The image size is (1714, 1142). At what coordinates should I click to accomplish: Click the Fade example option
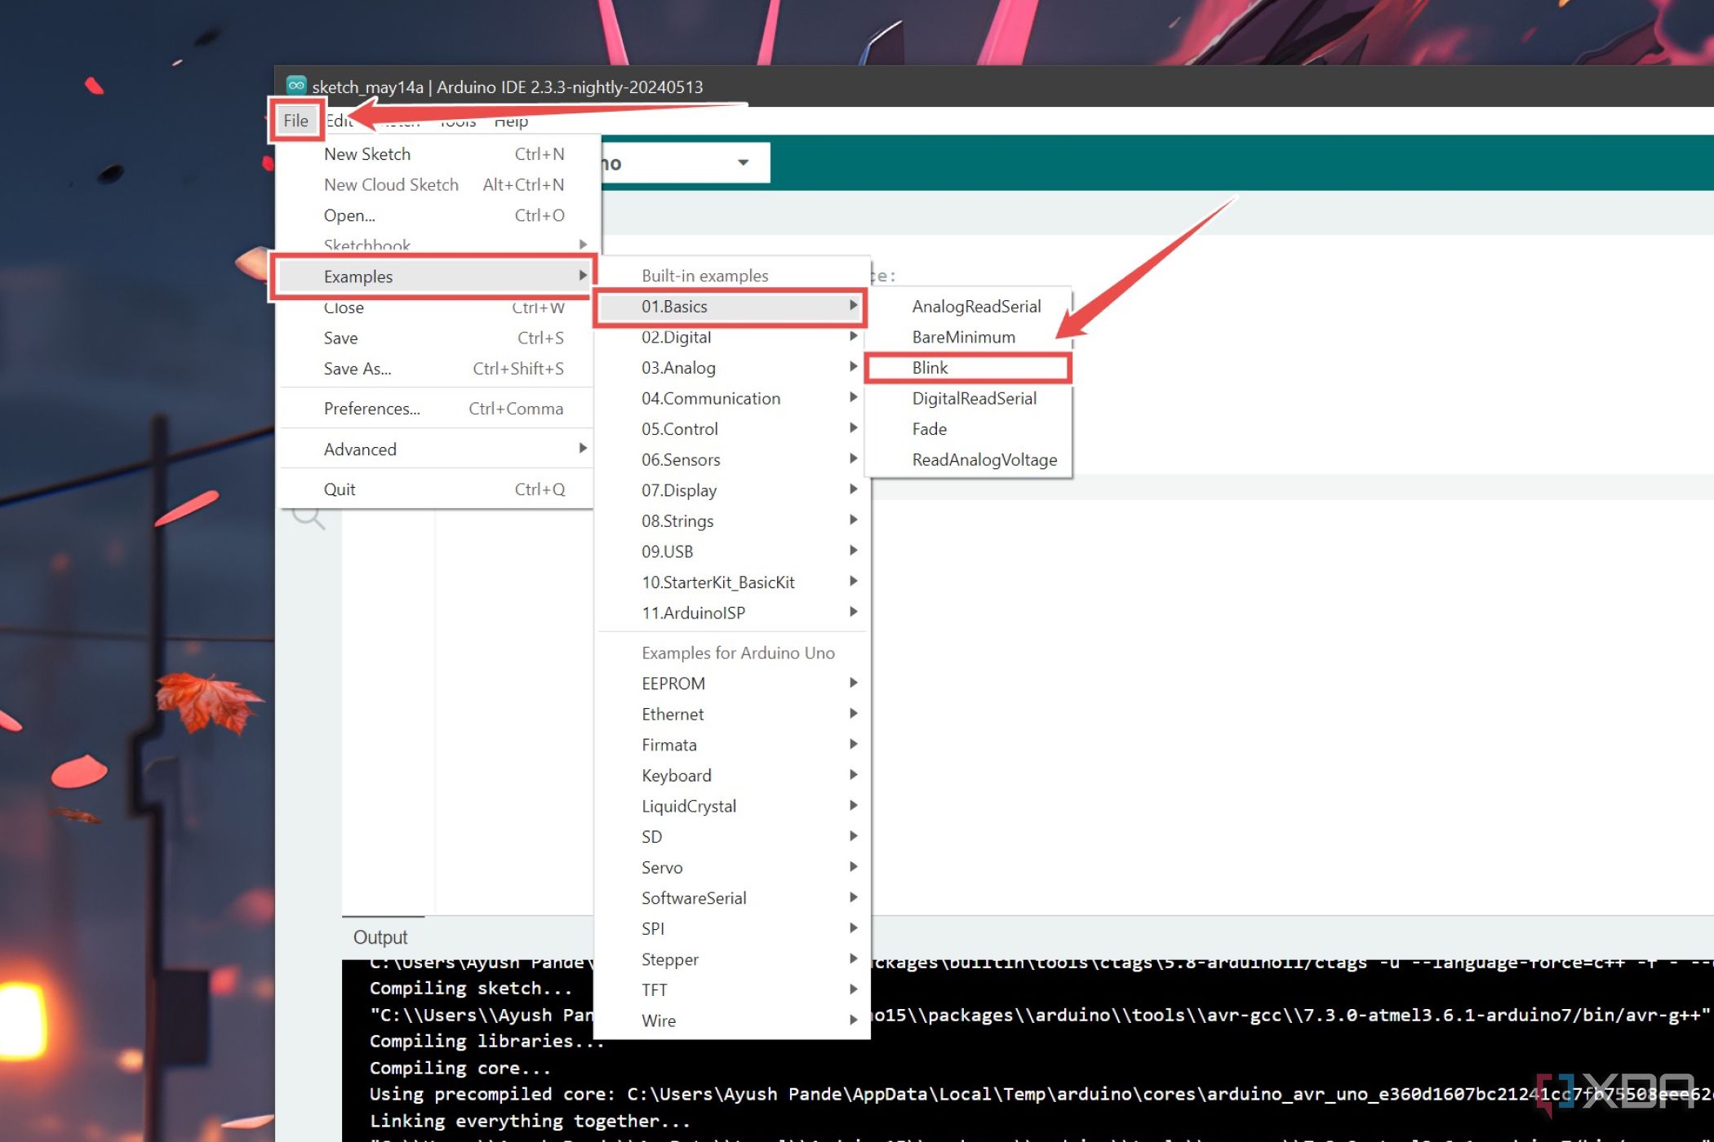point(929,428)
